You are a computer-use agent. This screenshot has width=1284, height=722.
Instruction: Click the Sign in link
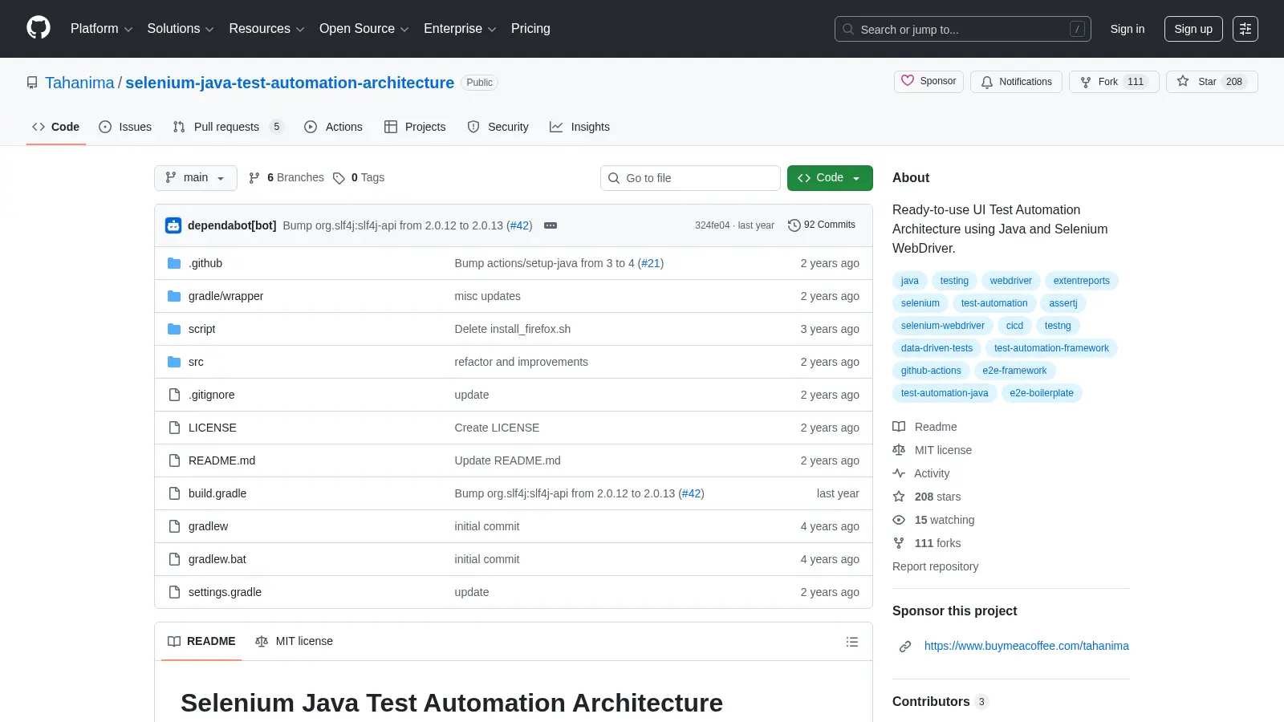(1128, 29)
